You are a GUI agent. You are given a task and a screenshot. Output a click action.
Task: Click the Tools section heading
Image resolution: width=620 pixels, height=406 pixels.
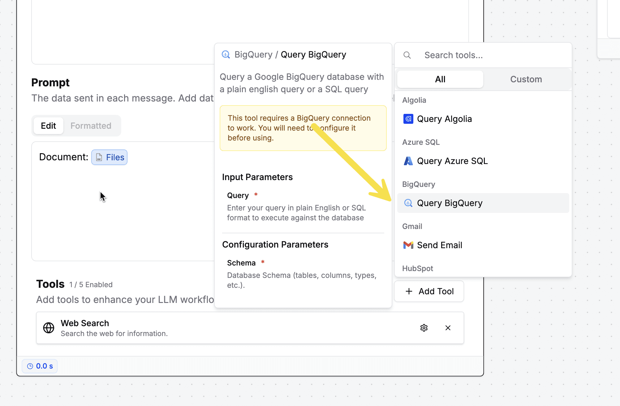tap(50, 284)
